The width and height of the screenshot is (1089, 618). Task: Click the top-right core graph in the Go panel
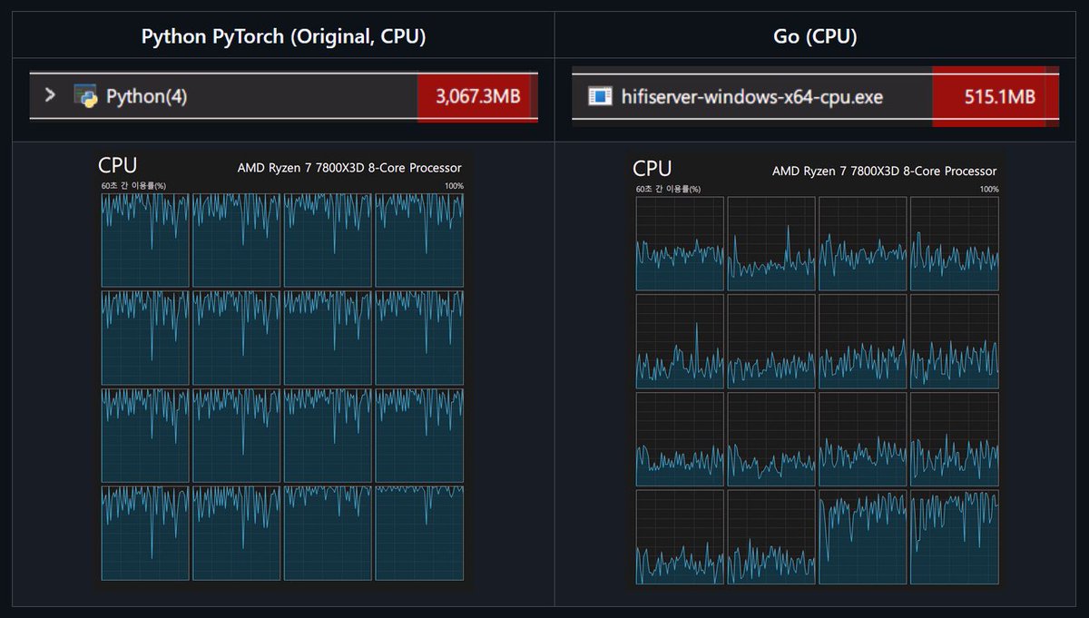pyautogui.click(x=955, y=243)
